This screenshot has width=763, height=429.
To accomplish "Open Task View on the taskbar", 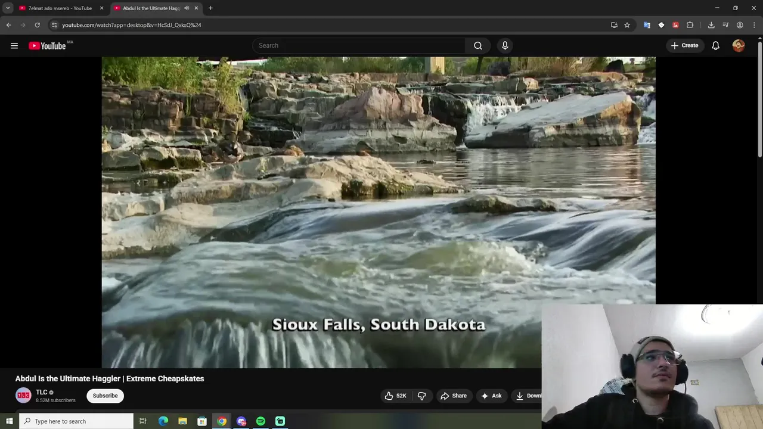I will [x=143, y=421].
